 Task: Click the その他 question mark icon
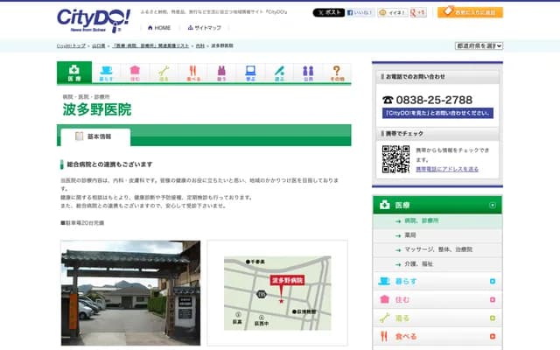(337, 73)
